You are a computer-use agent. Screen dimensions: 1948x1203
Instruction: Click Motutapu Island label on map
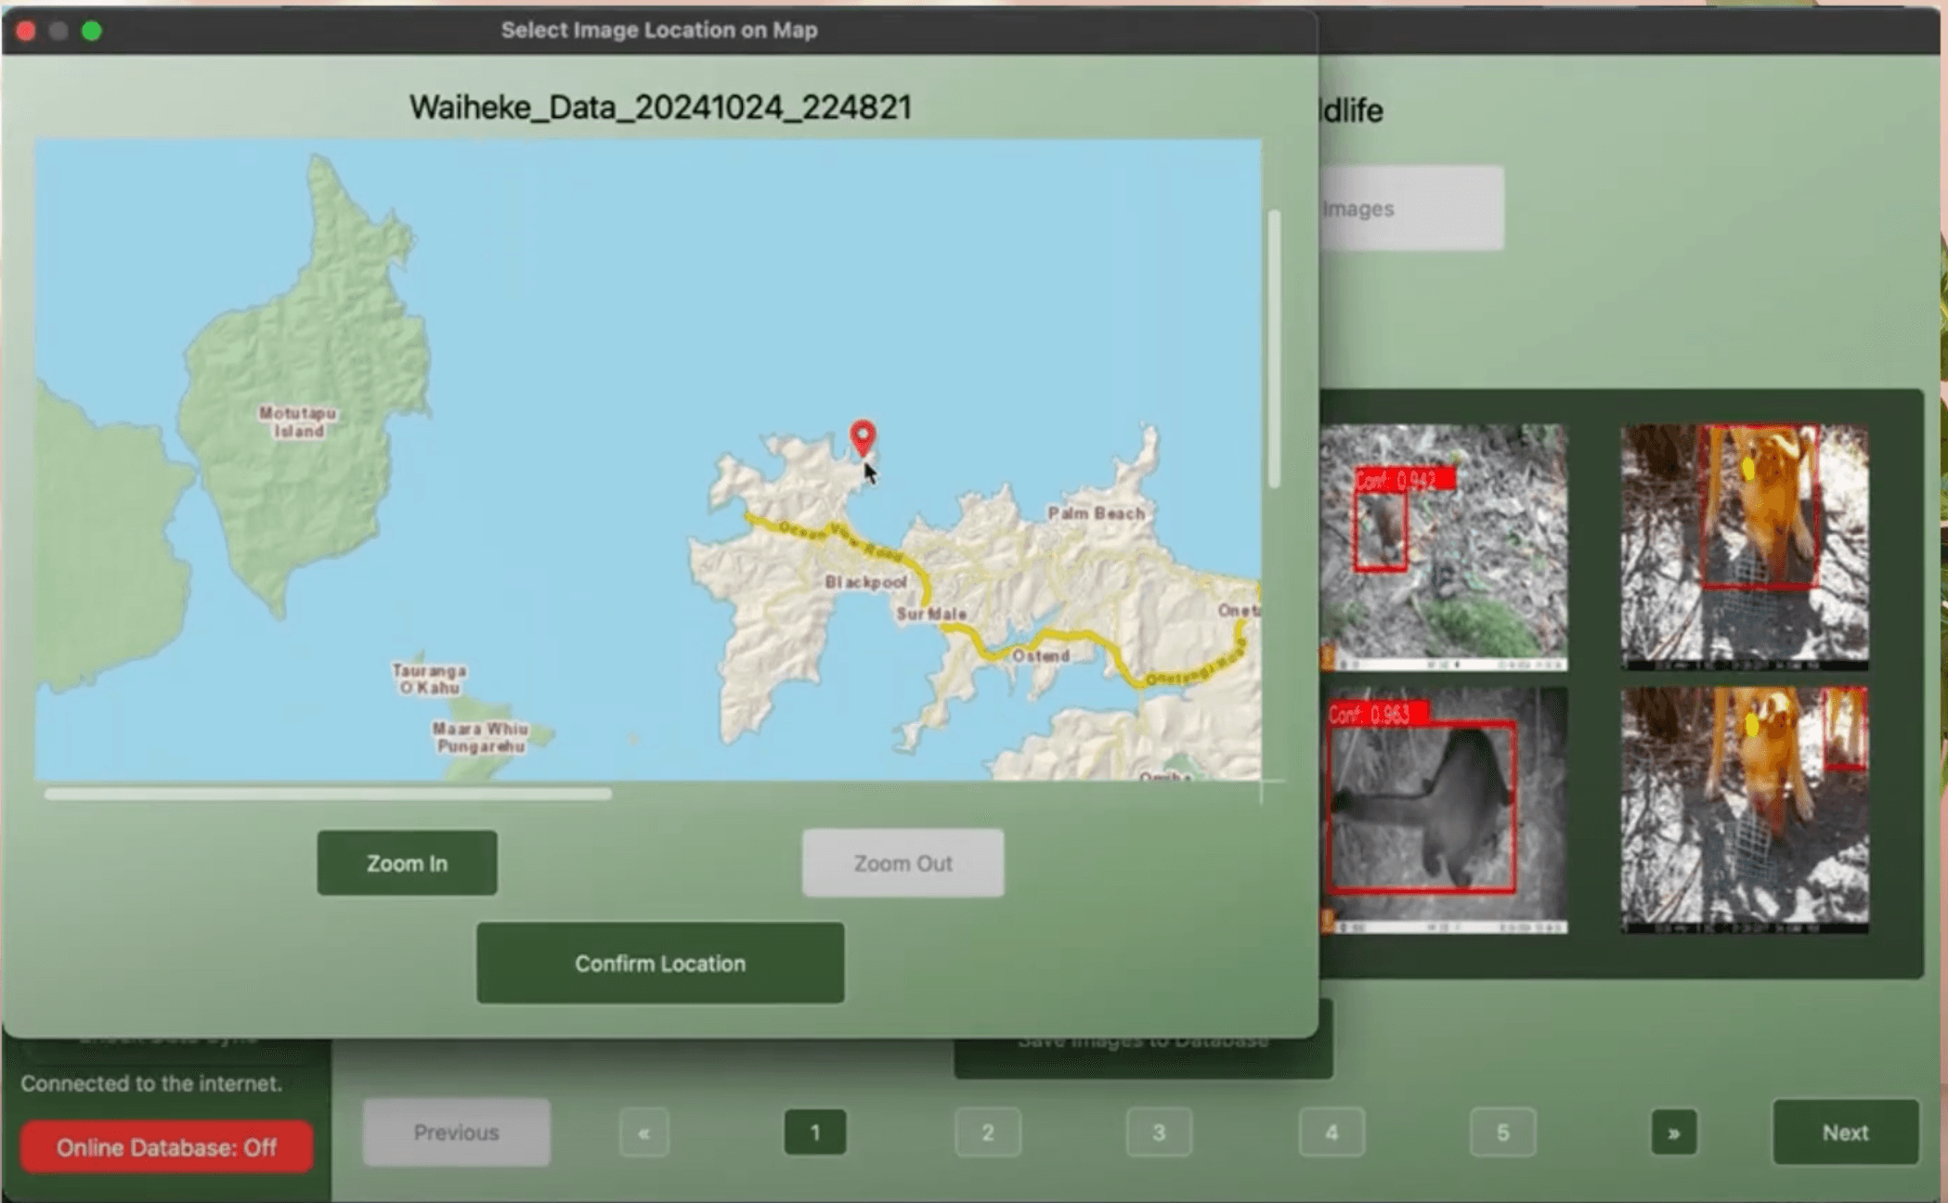[298, 421]
